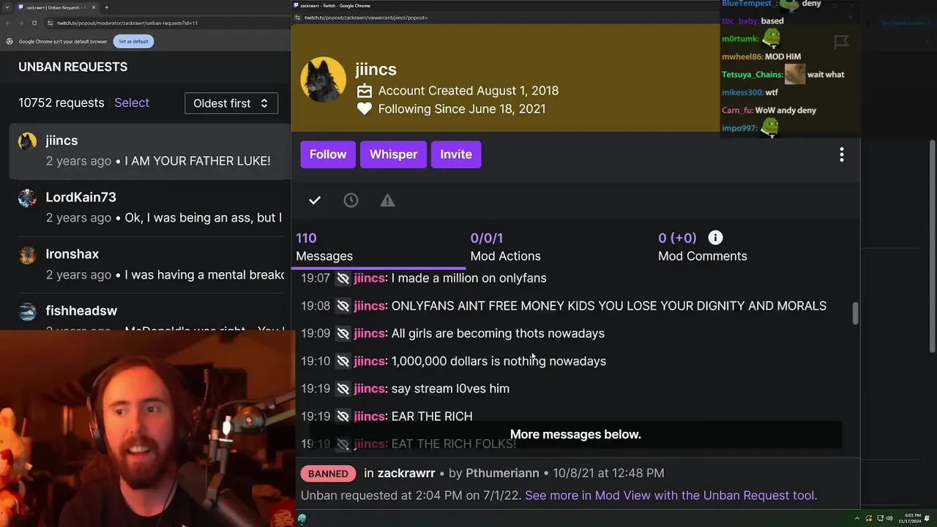Viewport: 937px width, 527px height.
Task: Open See more in Mod View link
Action: 670,496
